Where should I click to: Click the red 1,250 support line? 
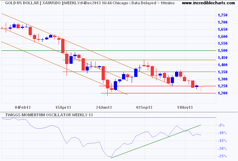coord(157,86)
